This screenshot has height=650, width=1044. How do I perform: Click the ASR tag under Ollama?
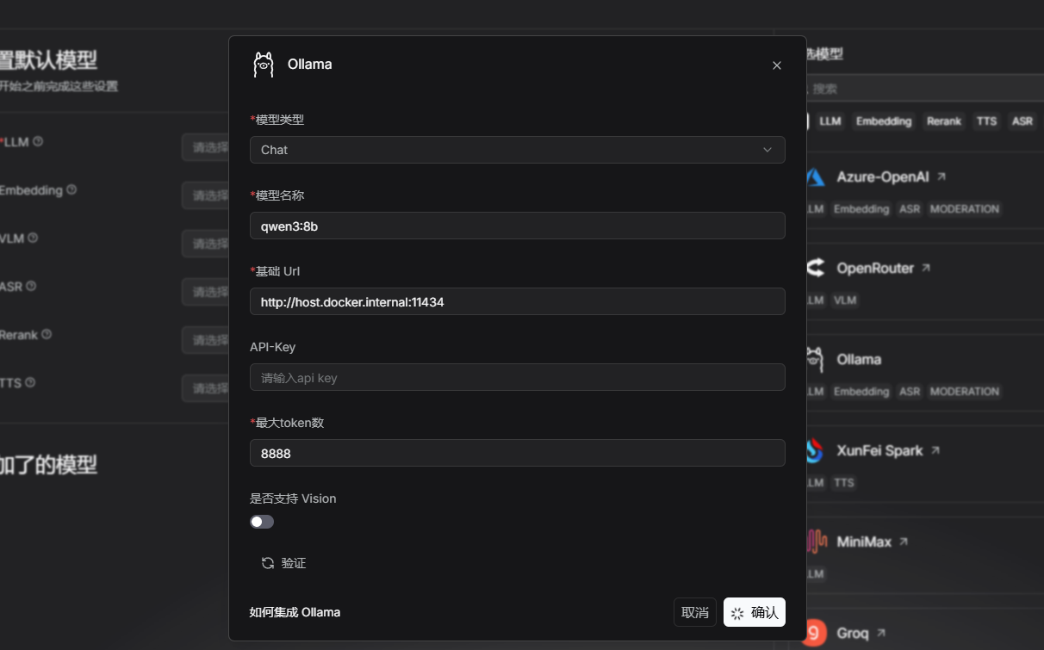coord(910,392)
